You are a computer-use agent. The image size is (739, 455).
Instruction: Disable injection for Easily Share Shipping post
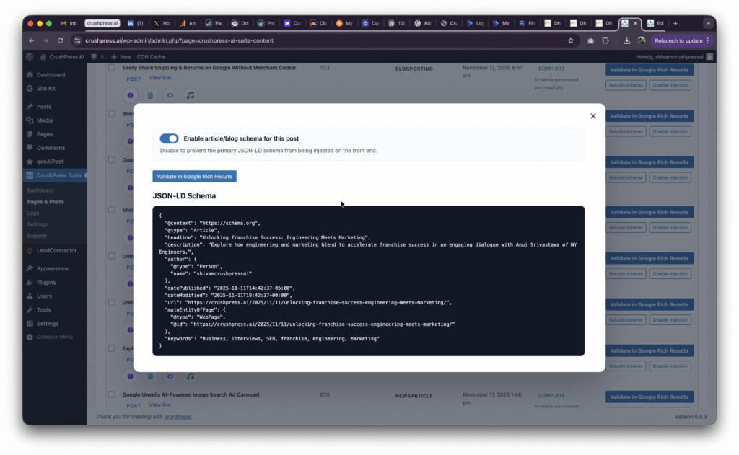[670, 85]
